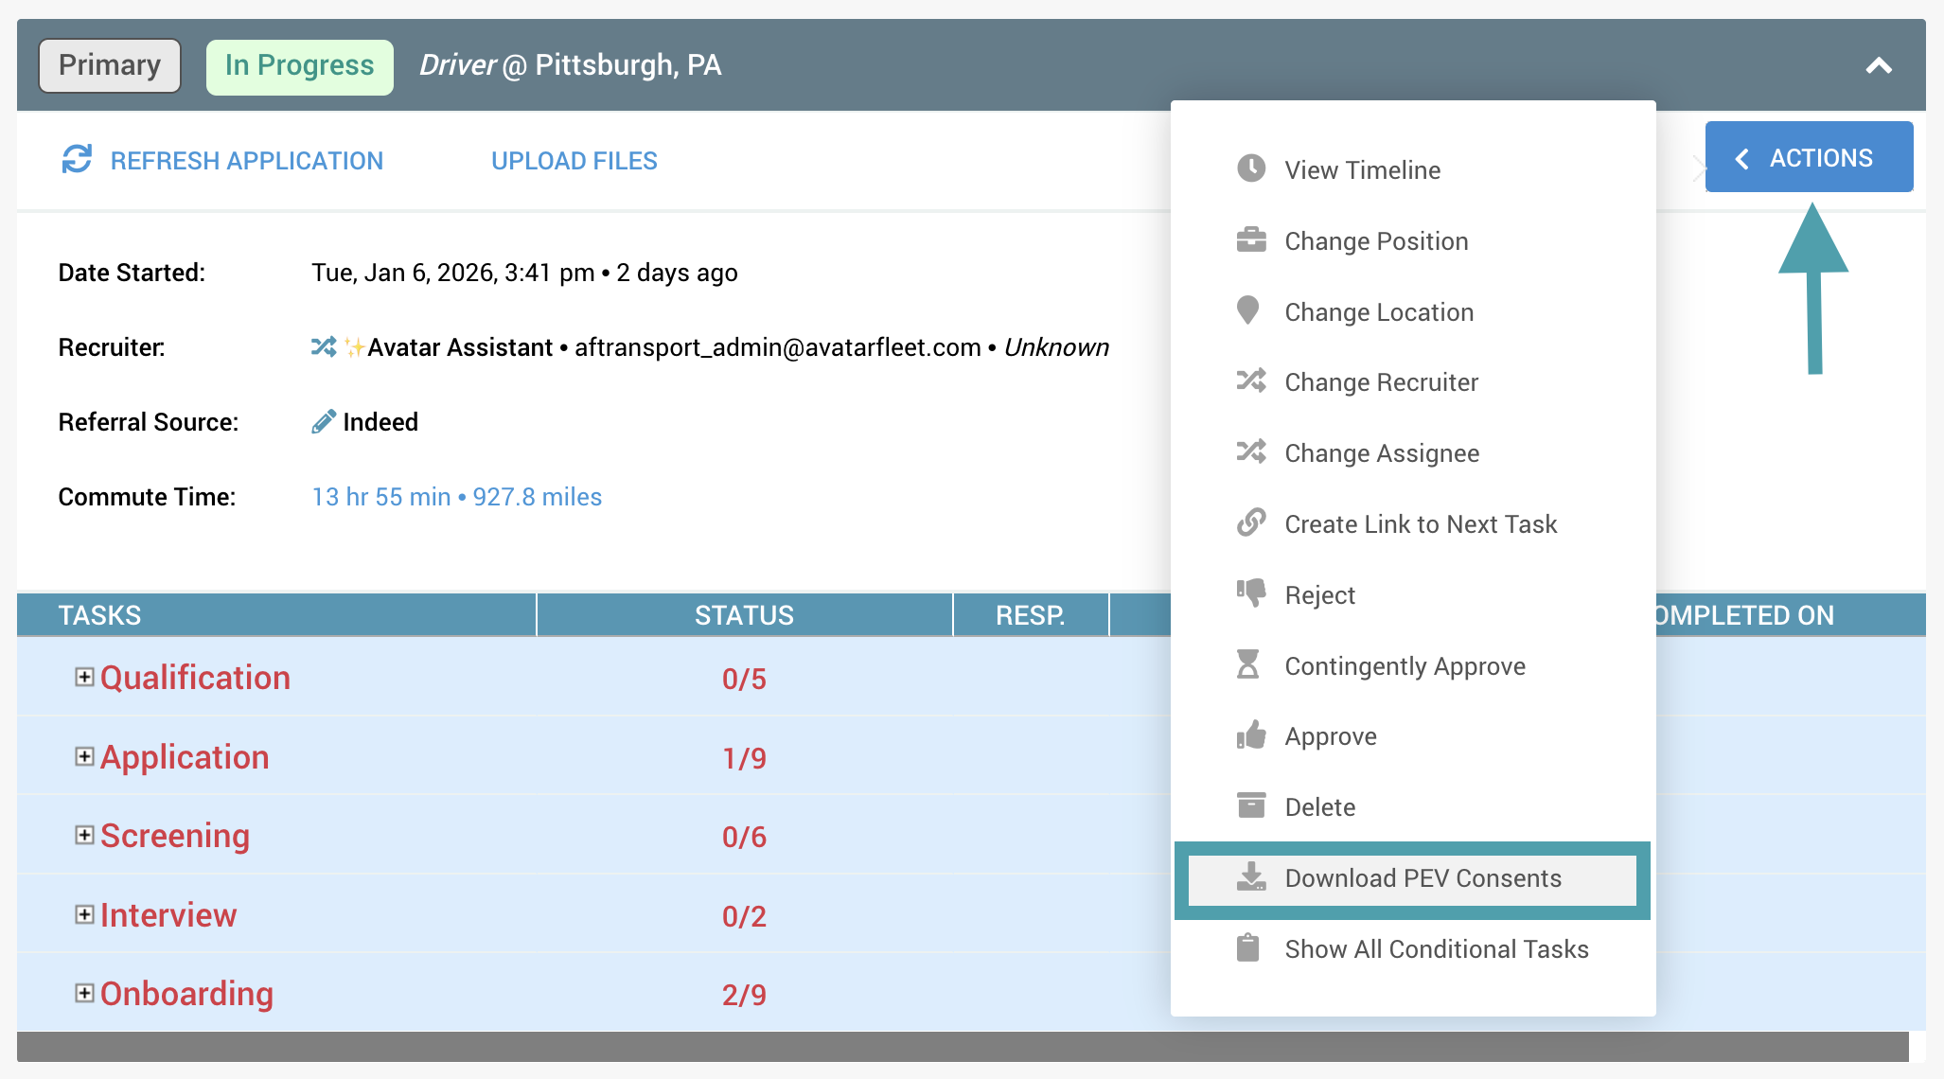The image size is (1944, 1079).
Task: Click the thumbs-down Reject icon
Action: click(x=1251, y=593)
